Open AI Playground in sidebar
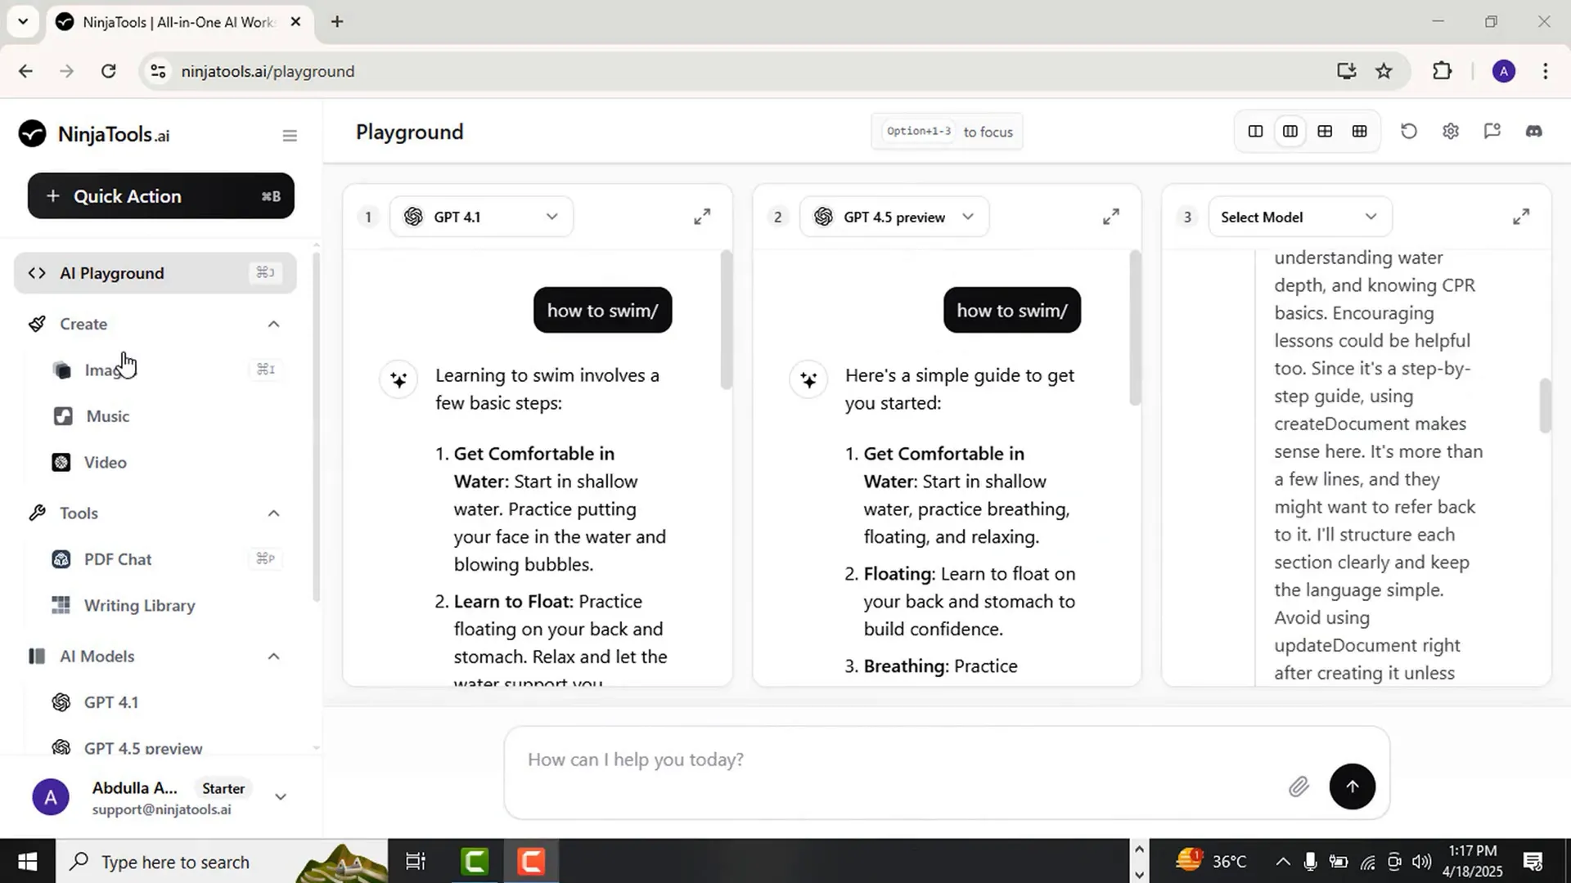The width and height of the screenshot is (1571, 883). click(155, 273)
